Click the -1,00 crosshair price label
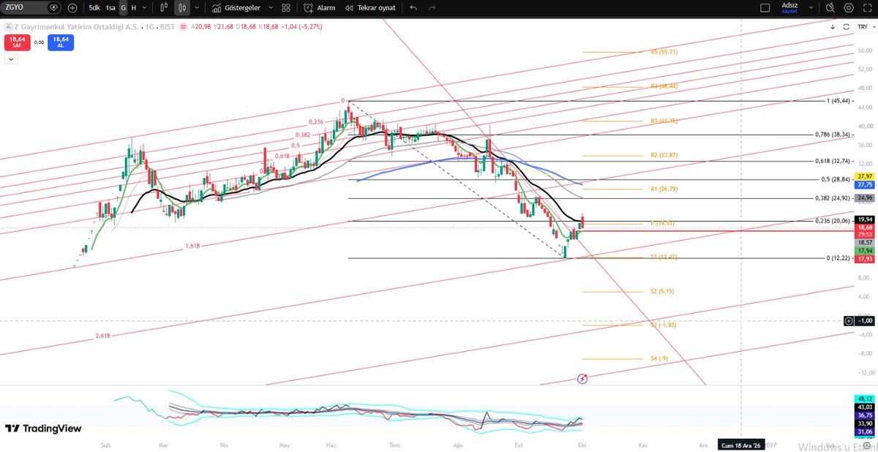Viewport: 878px width, 452px height. pos(865,320)
